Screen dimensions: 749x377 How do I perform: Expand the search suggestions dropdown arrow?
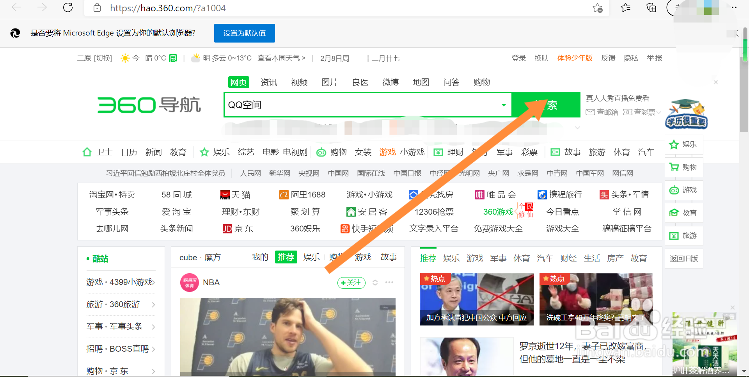click(504, 105)
